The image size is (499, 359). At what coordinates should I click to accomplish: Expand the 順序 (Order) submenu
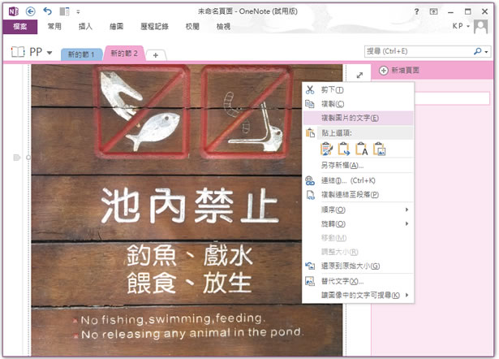click(357, 210)
